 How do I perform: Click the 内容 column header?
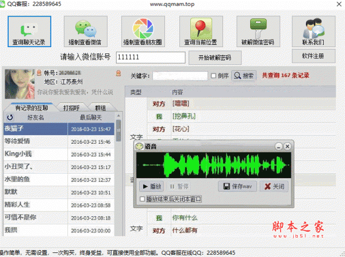(x=178, y=92)
